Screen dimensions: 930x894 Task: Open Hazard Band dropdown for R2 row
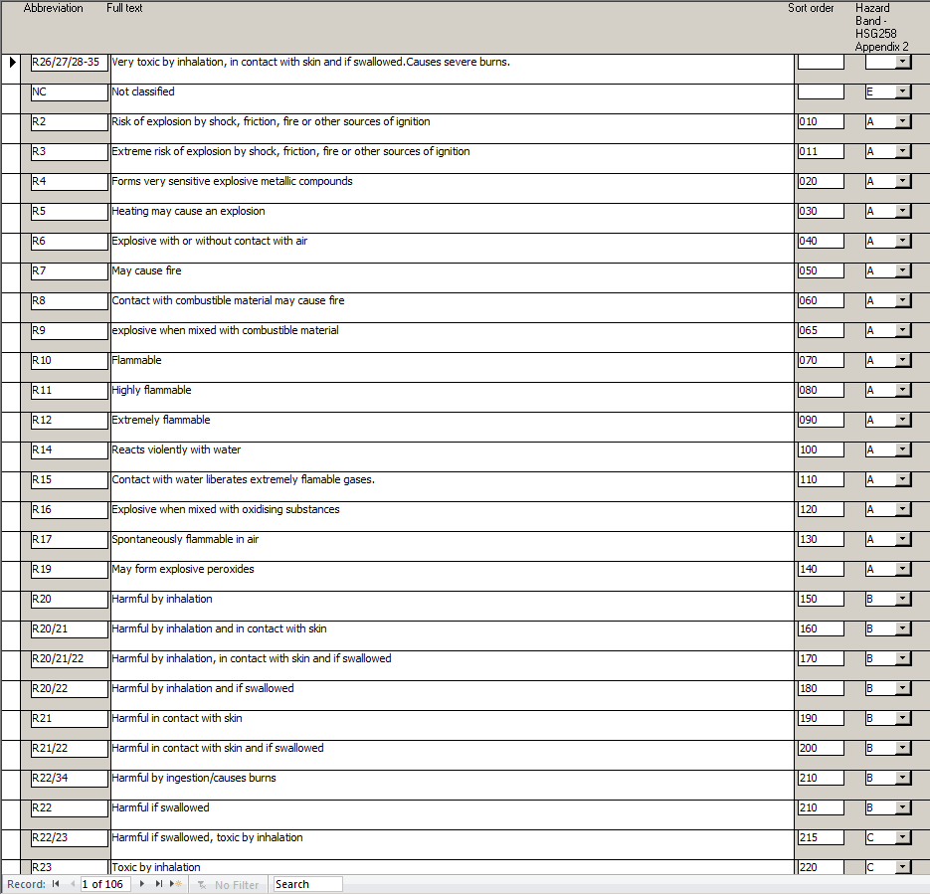pyautogui.click(x=903, y=122)
